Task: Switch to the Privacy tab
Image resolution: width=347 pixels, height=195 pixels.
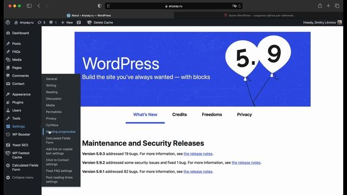Action: (245, 114)
